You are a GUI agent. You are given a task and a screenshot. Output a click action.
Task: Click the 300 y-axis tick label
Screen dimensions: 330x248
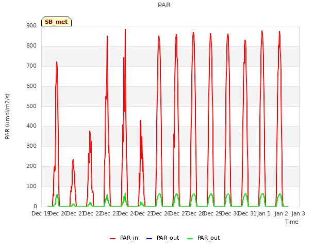pyautogui.click(x=31, y=146)
